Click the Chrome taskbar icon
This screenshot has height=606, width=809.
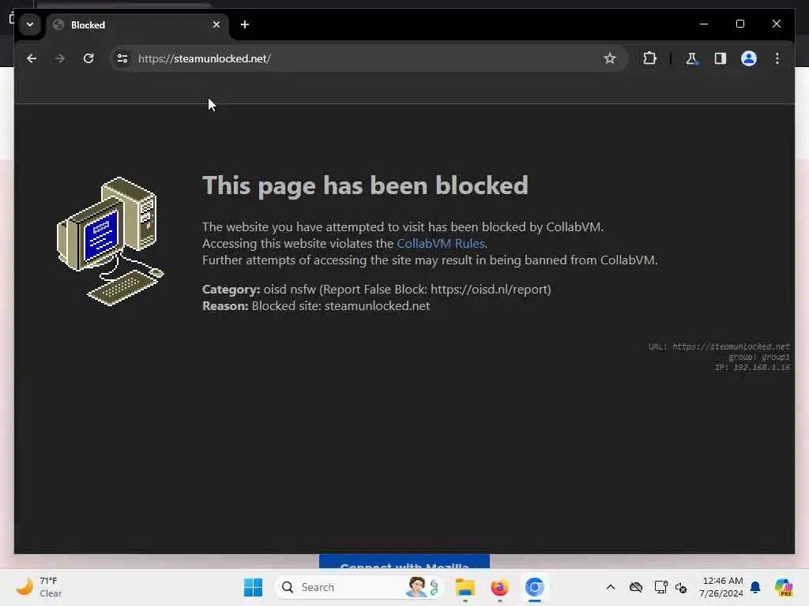tap(535, 587)
